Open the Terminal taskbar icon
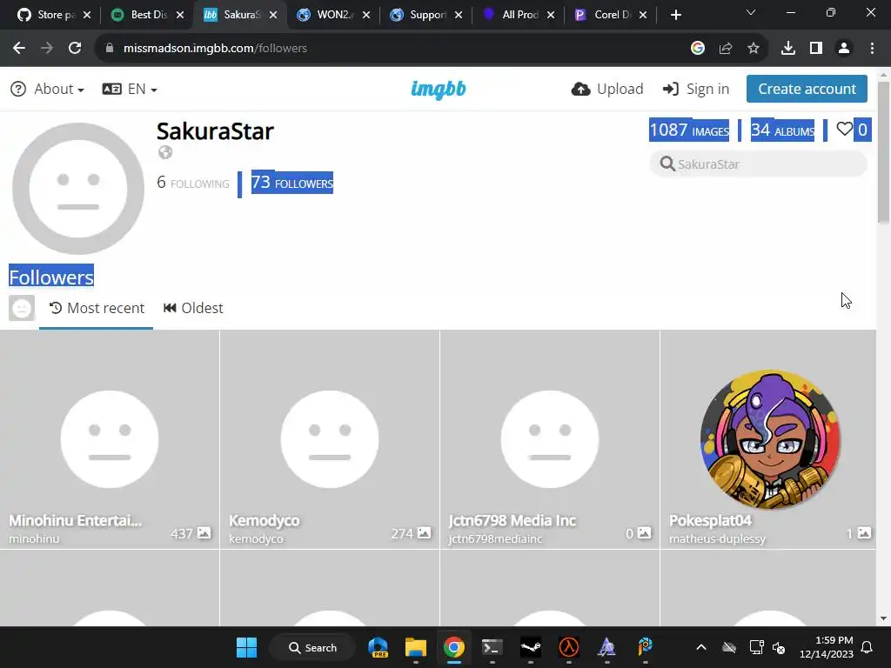Viewport: 891px width, 668px height. (x=492, y=647)
